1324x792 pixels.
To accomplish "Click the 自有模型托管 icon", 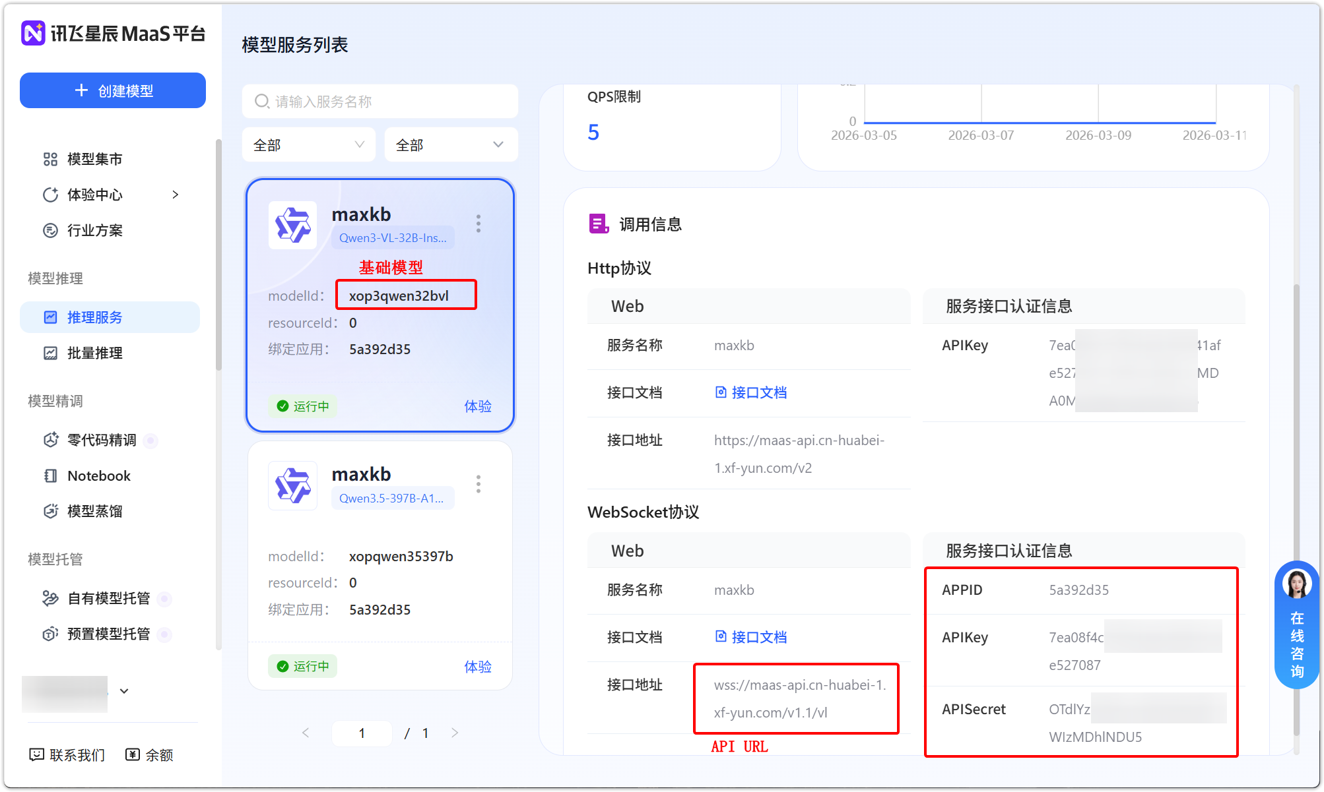I will (x=51, y=598).
